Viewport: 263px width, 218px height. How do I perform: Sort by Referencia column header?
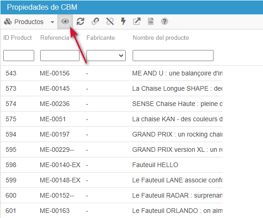(x=55, y=37)
